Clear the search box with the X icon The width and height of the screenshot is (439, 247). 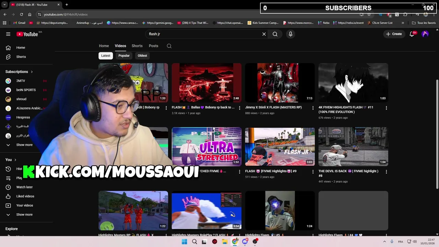click(x=264, y=34)
